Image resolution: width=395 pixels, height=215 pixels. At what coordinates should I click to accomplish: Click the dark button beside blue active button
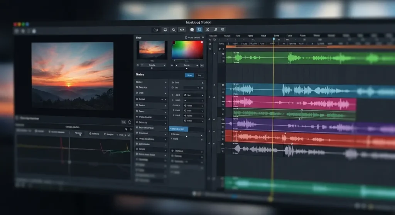pos(199,75)
